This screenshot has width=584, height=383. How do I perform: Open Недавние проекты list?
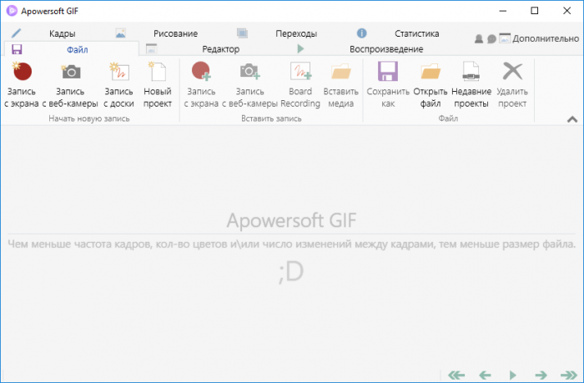471,85
